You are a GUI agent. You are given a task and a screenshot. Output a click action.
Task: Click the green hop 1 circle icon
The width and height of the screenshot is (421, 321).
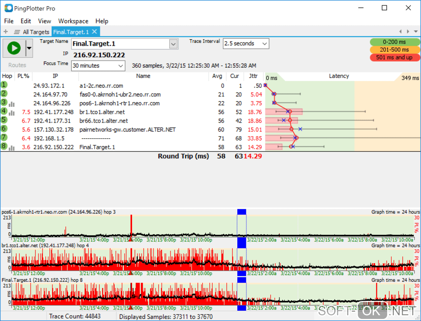[4, 85]
